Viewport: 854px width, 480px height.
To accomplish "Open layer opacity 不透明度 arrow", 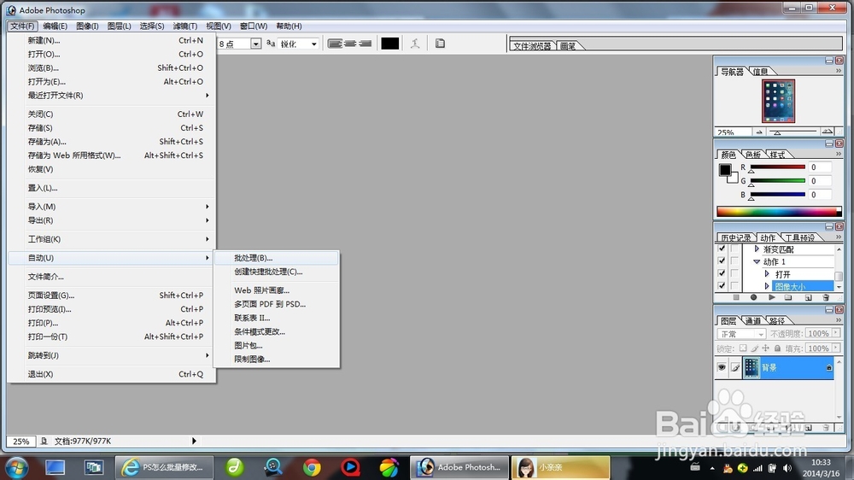I will click(x=836, y=333).
